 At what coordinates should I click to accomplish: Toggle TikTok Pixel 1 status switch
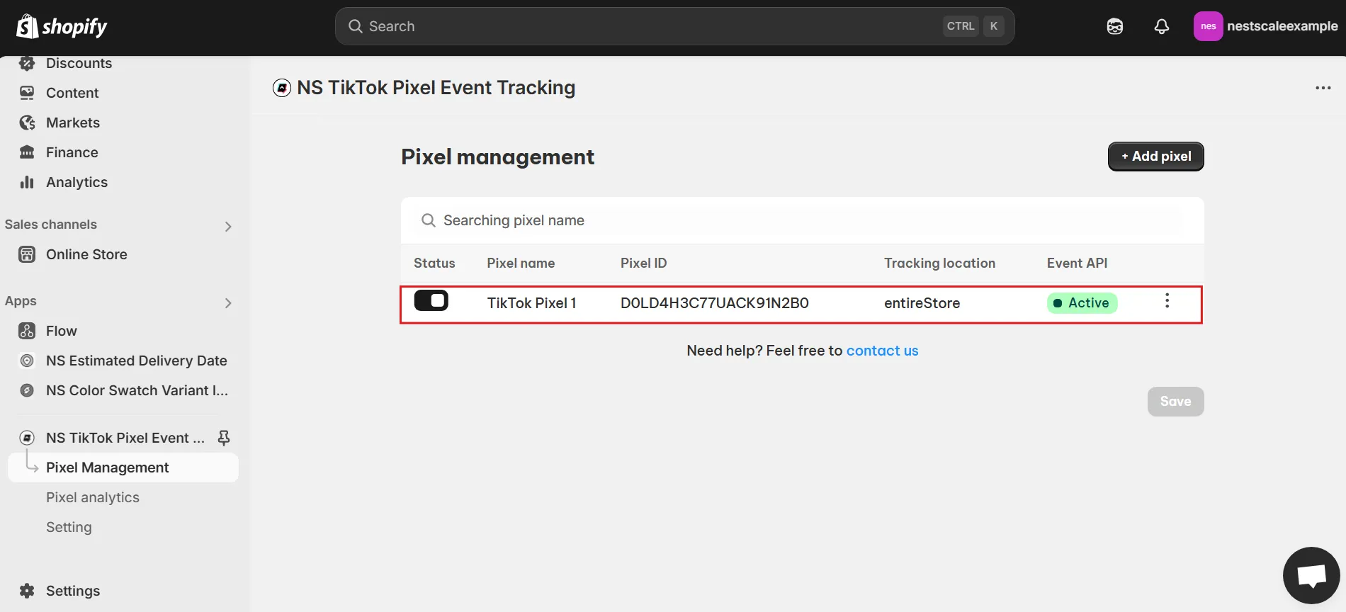click(431, 301)
